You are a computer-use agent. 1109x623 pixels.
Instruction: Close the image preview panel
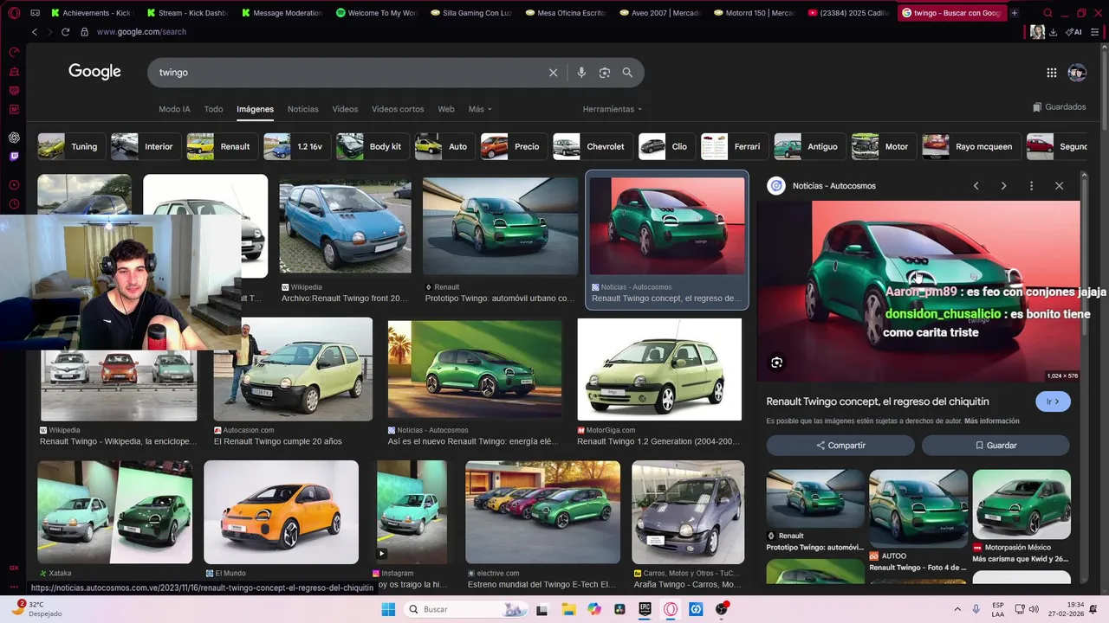1059,186
